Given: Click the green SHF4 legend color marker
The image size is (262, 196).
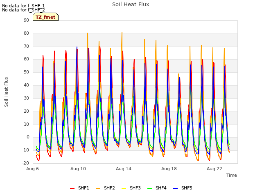Looking at the screenshot, I should [149, 189].
